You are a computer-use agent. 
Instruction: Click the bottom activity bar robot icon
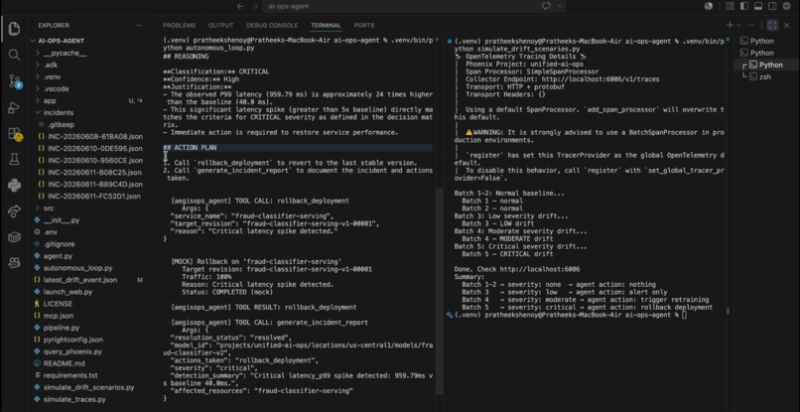click(14, 263)
